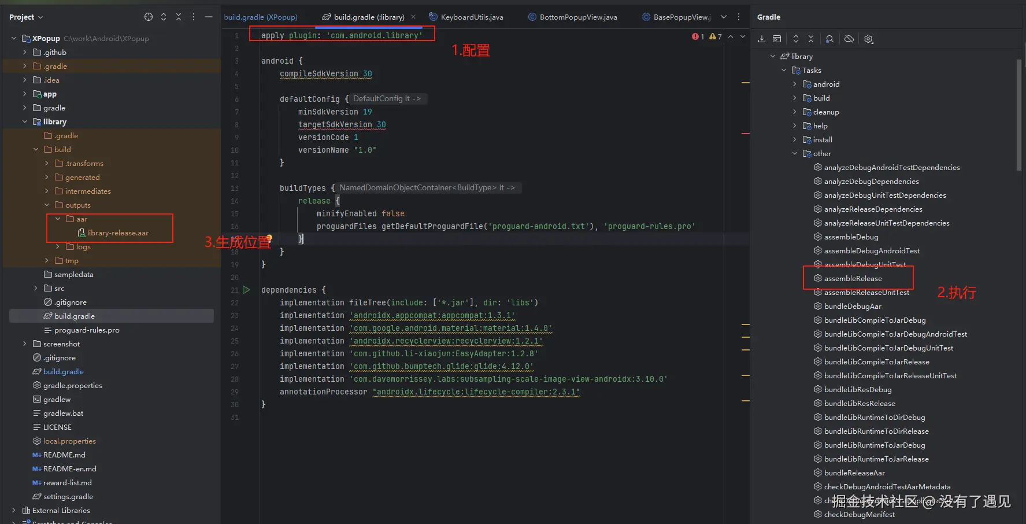Close the build.gradle (:library) tab
This screenshot has height=524, width=1026.
point(413,17)
